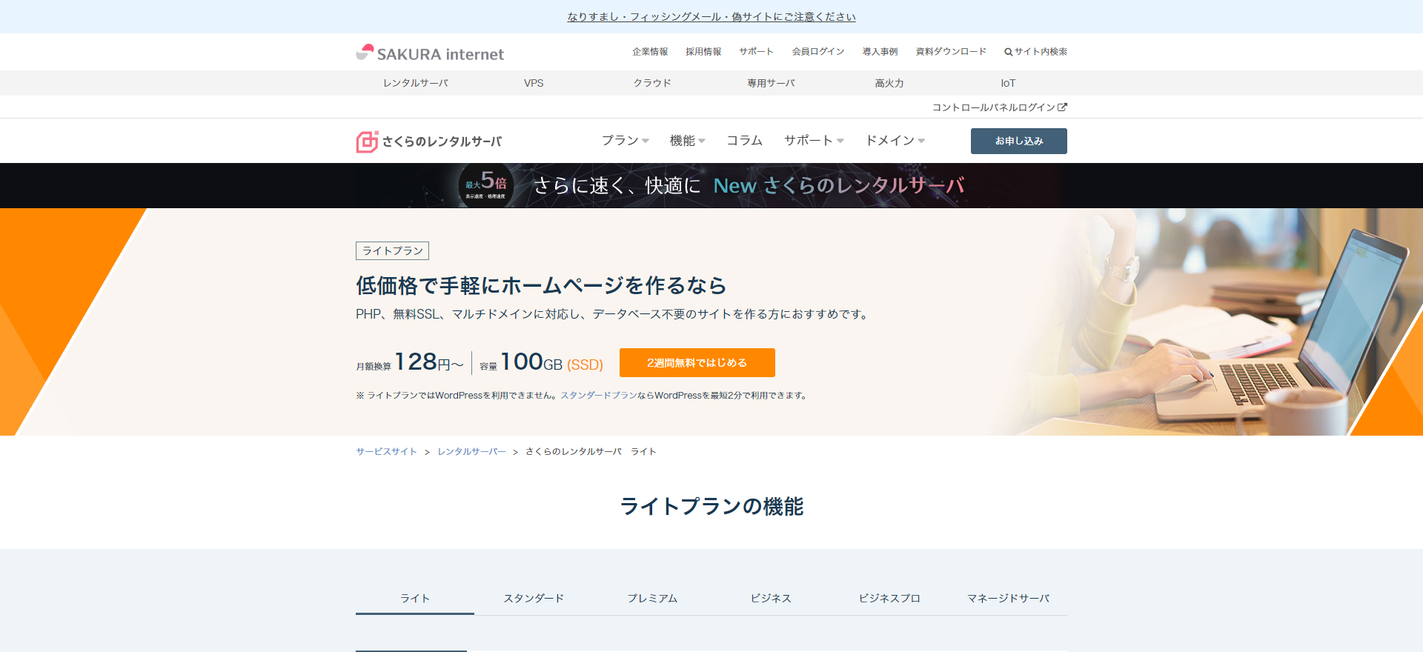Switch to the スタンダード plan tab

pos(534,599)
